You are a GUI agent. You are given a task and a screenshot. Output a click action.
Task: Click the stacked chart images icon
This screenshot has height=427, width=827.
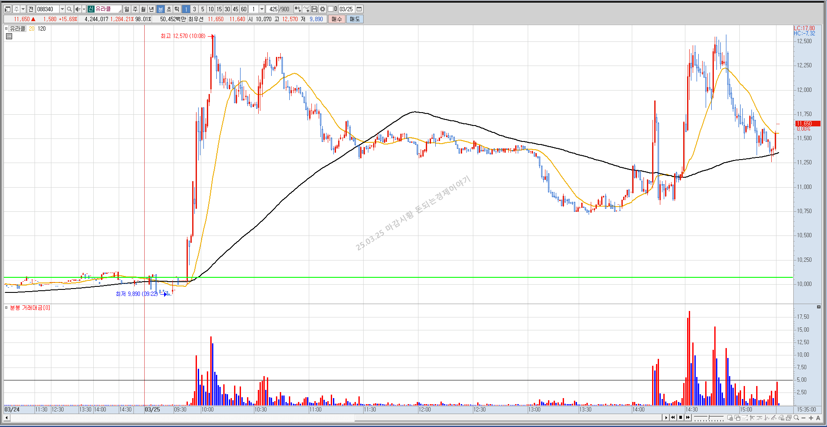[x=789, y=418]
